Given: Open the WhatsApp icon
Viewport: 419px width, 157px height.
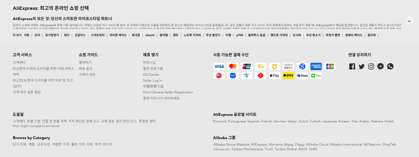Looking at the screenshot, I should pos(390,66).
